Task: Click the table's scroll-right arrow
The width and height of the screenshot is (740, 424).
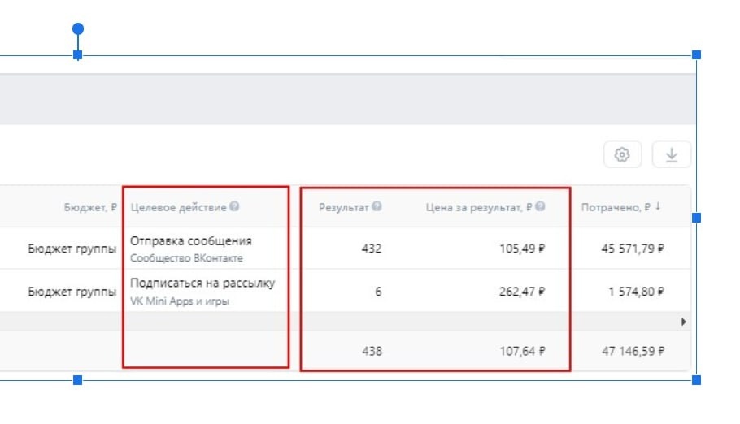Action: [683, 322]
